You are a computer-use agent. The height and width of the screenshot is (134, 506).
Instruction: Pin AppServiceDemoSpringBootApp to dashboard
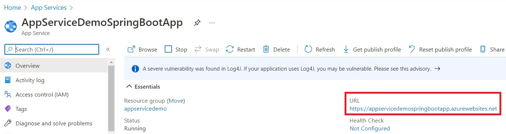(x=197, y=23)
